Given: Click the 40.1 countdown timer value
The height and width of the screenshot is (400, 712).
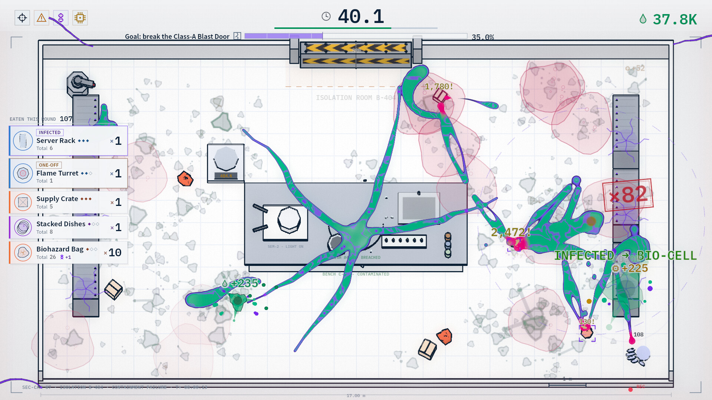Looking at the screenshot, I should click(x=361, y=17).
